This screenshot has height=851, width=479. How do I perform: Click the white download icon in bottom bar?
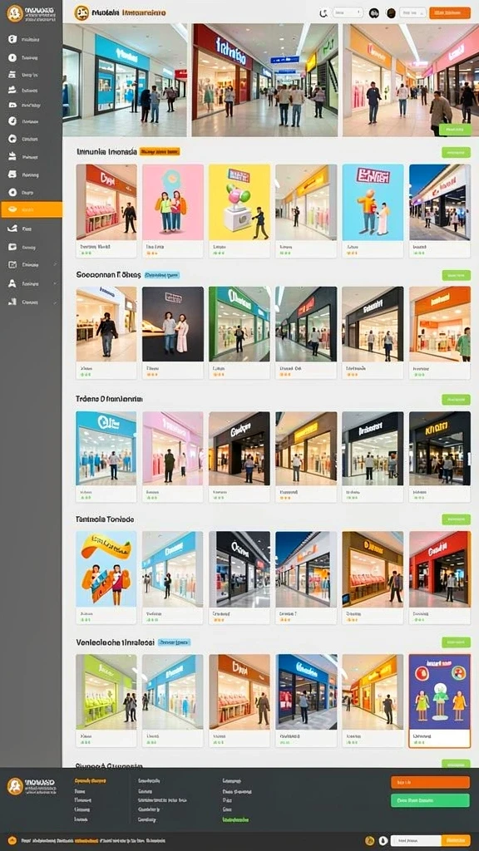tap(383, 841)
